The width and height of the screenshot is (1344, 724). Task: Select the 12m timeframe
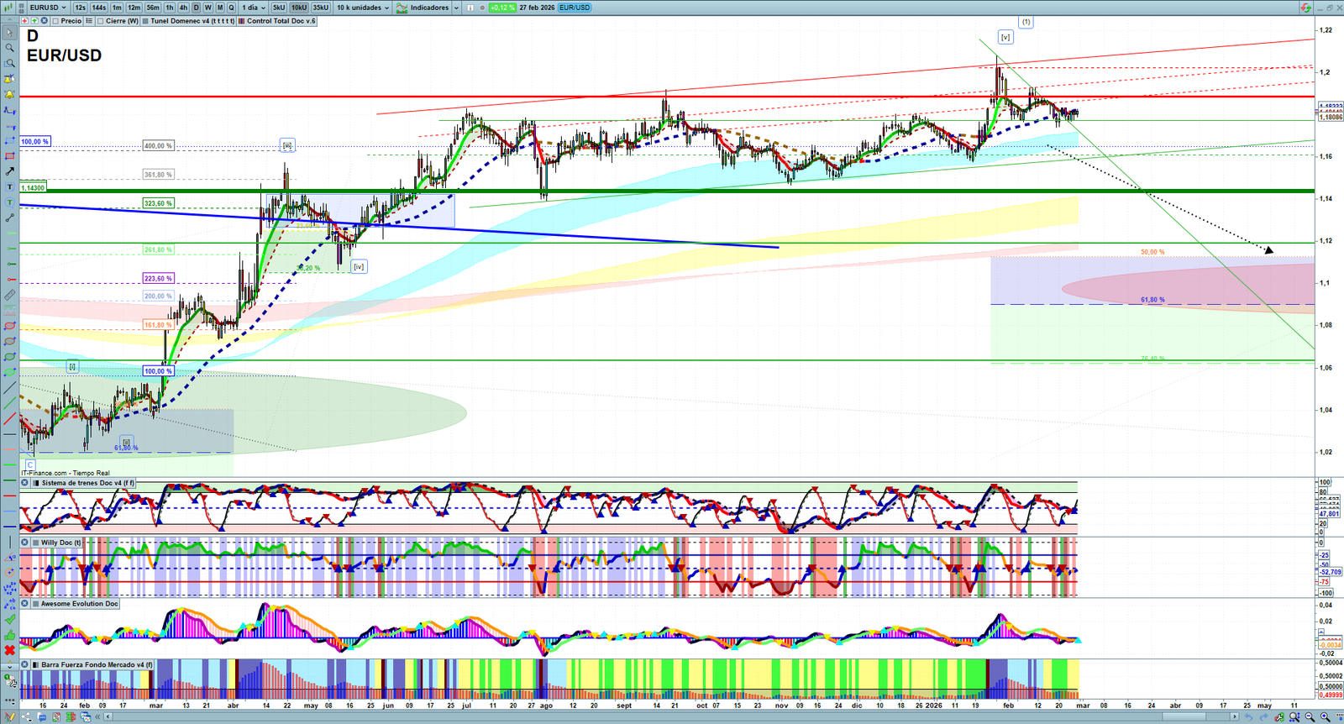(x=134, y=8)
